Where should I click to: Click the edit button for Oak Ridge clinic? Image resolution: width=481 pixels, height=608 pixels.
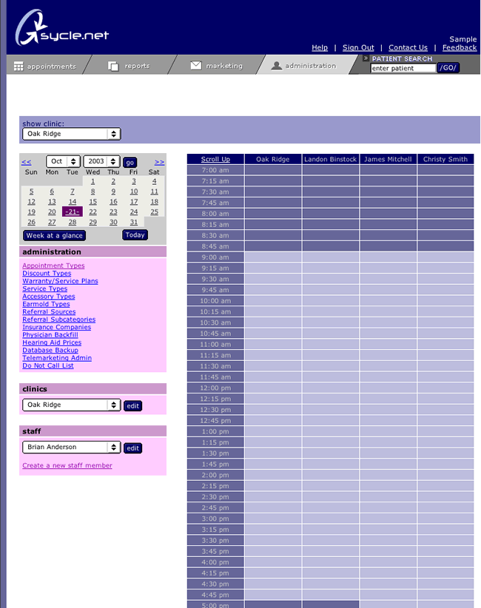tap(132, 405)
